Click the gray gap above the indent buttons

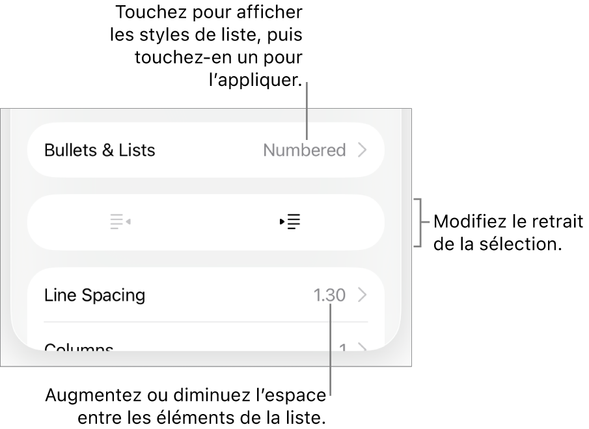pos(206,186)
